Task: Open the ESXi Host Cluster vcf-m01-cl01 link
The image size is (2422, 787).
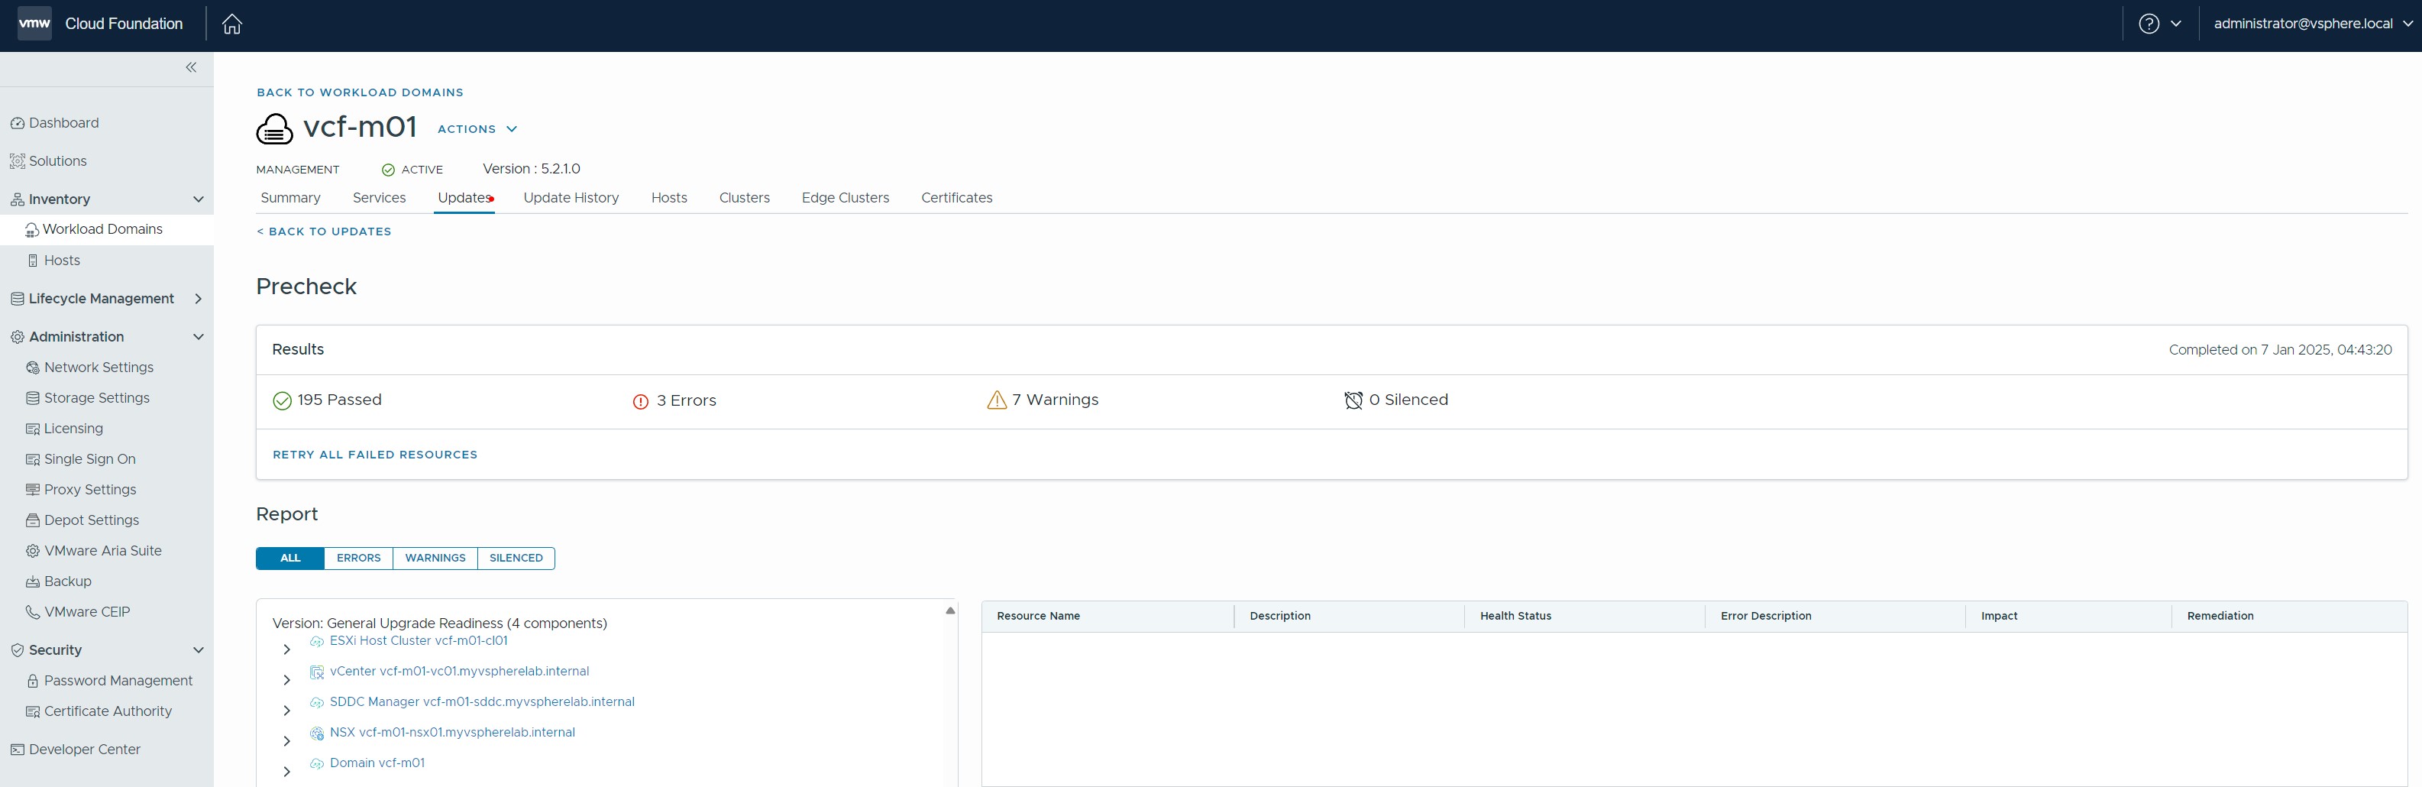Action: tap(419, 641)
